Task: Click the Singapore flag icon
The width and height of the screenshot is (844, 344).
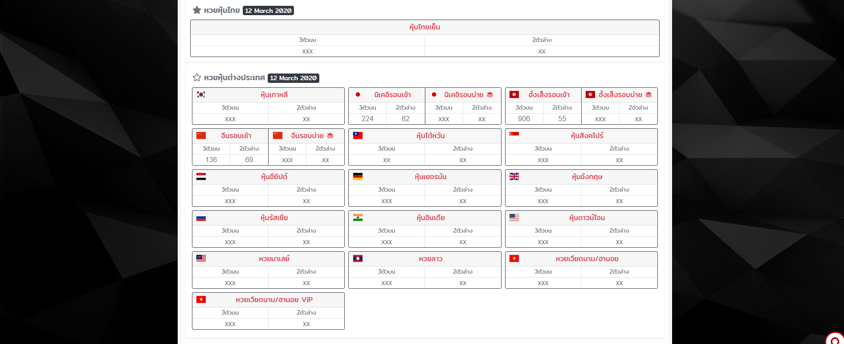Action: (514, 135)
